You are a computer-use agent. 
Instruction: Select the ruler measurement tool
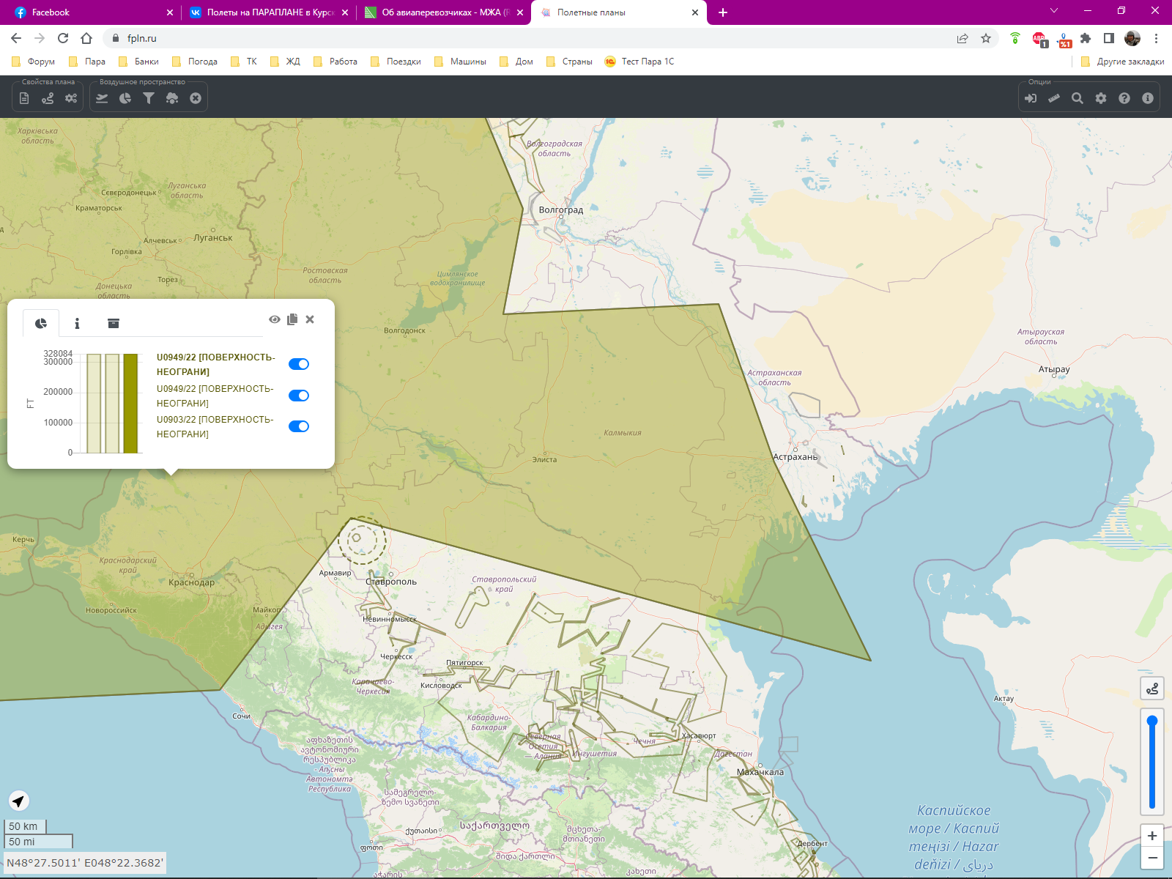(1054, 98)
